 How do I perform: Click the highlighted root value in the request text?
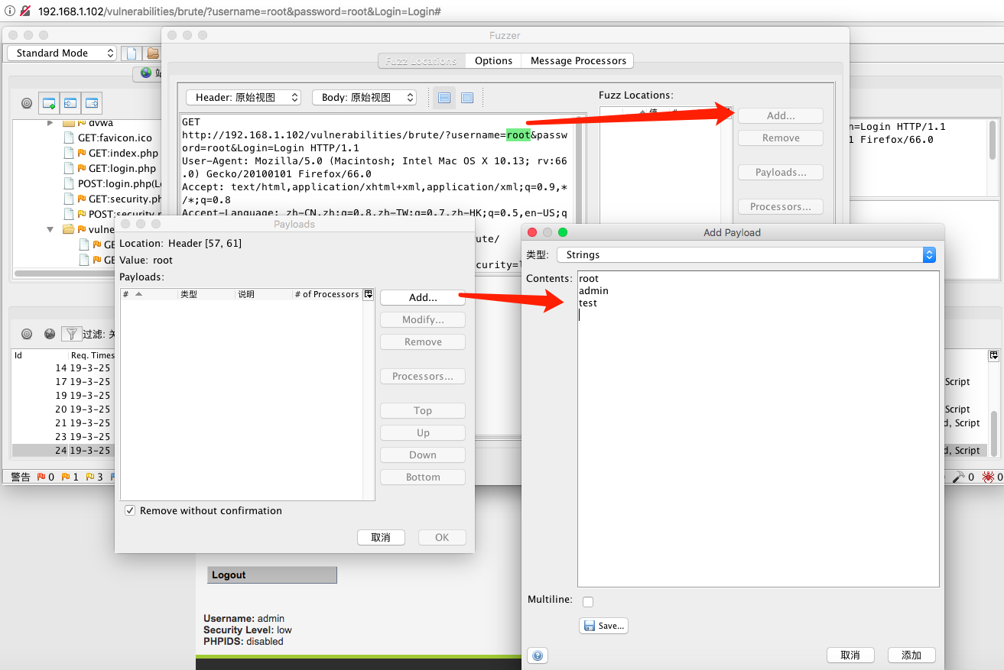(518, 134)
